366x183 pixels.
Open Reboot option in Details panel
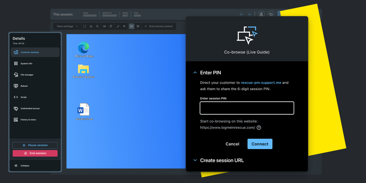35,86
